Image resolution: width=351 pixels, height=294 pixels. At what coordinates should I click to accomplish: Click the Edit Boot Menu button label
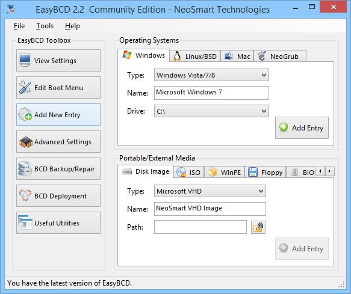click(58, 88)
